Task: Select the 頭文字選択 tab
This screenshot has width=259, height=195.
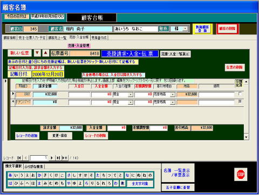Action: (x=13, y=166)
